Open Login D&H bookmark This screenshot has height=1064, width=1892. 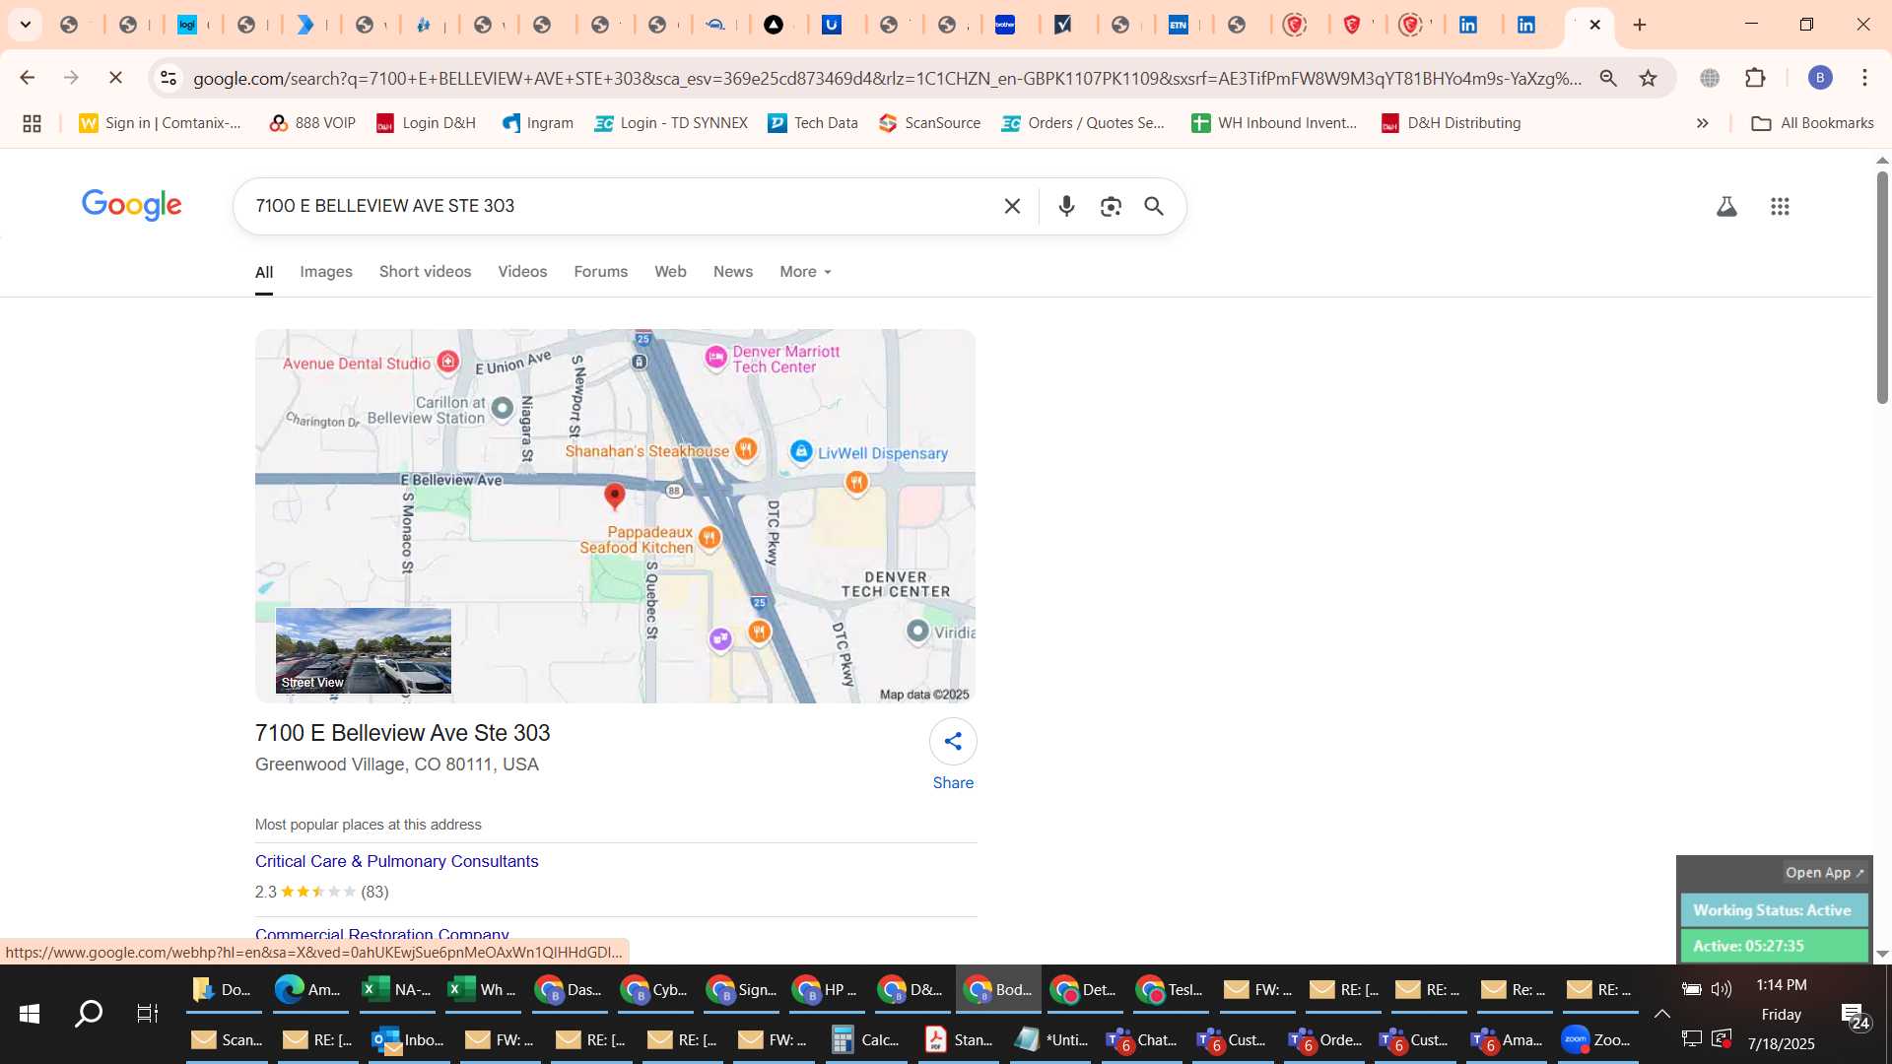(426, 123)
